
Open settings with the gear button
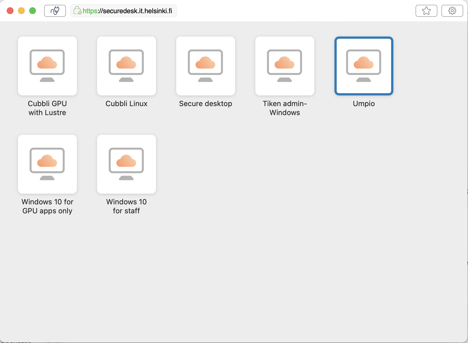point(452,11)
